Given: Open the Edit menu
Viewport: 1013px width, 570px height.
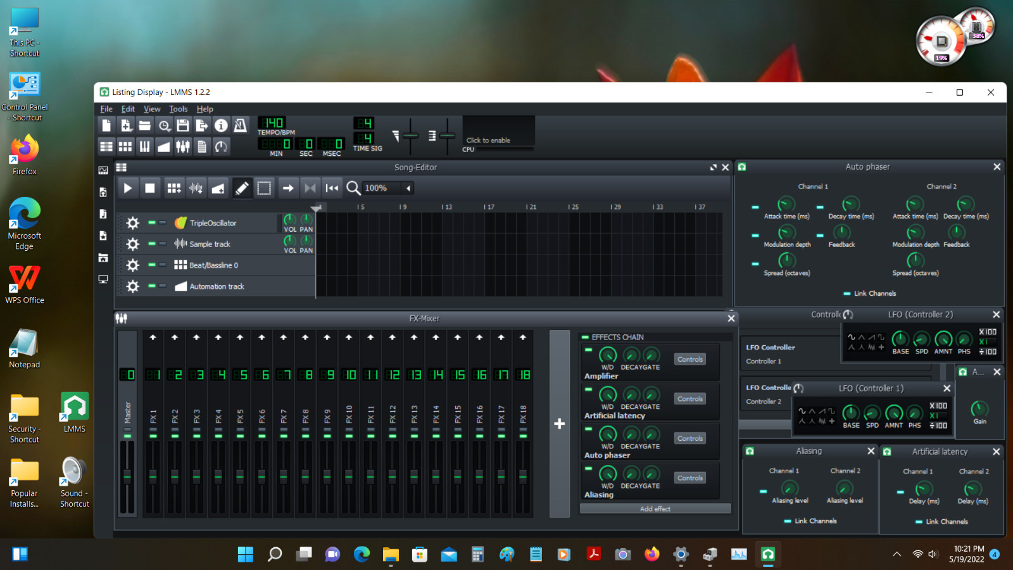Looking at the screenshot, I should [128, 109].
